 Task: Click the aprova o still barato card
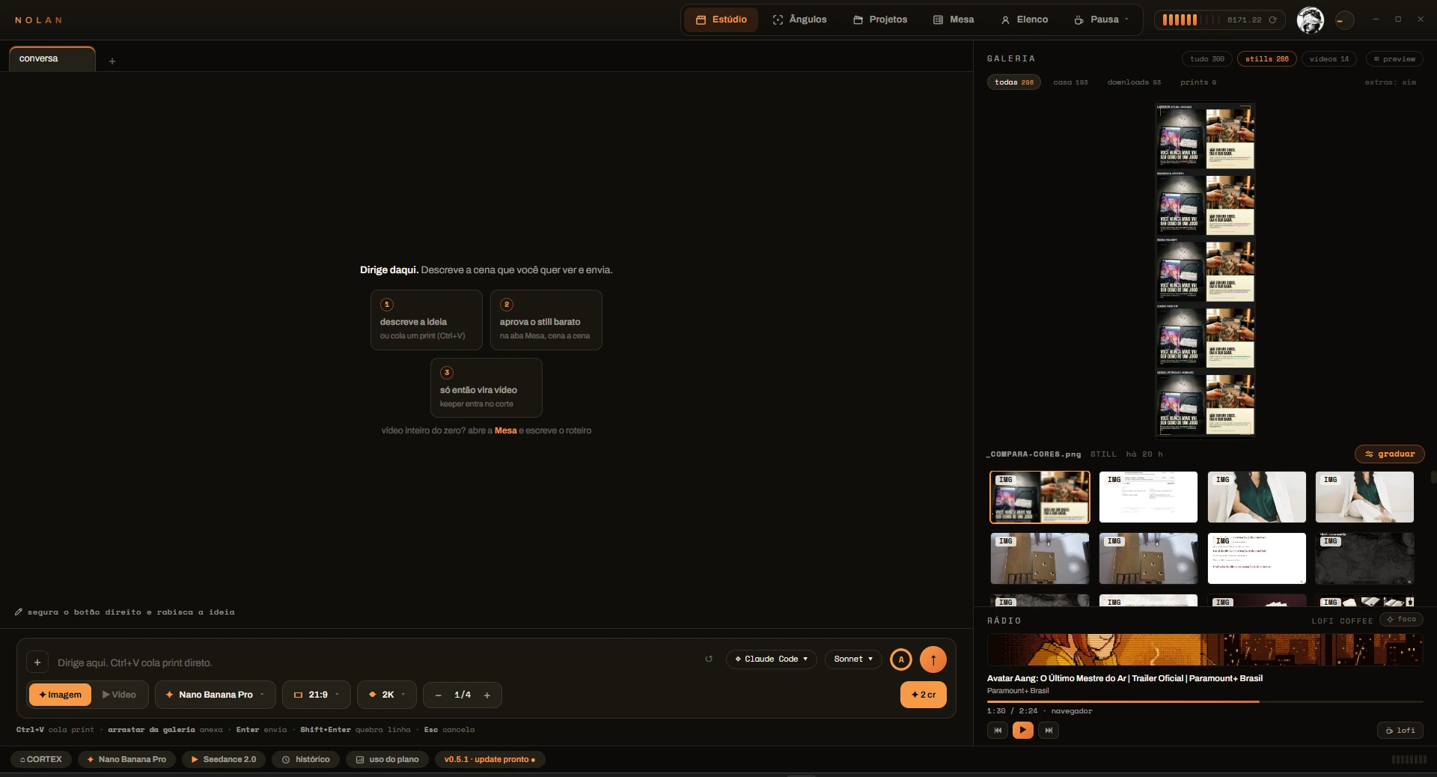point(546,320)
